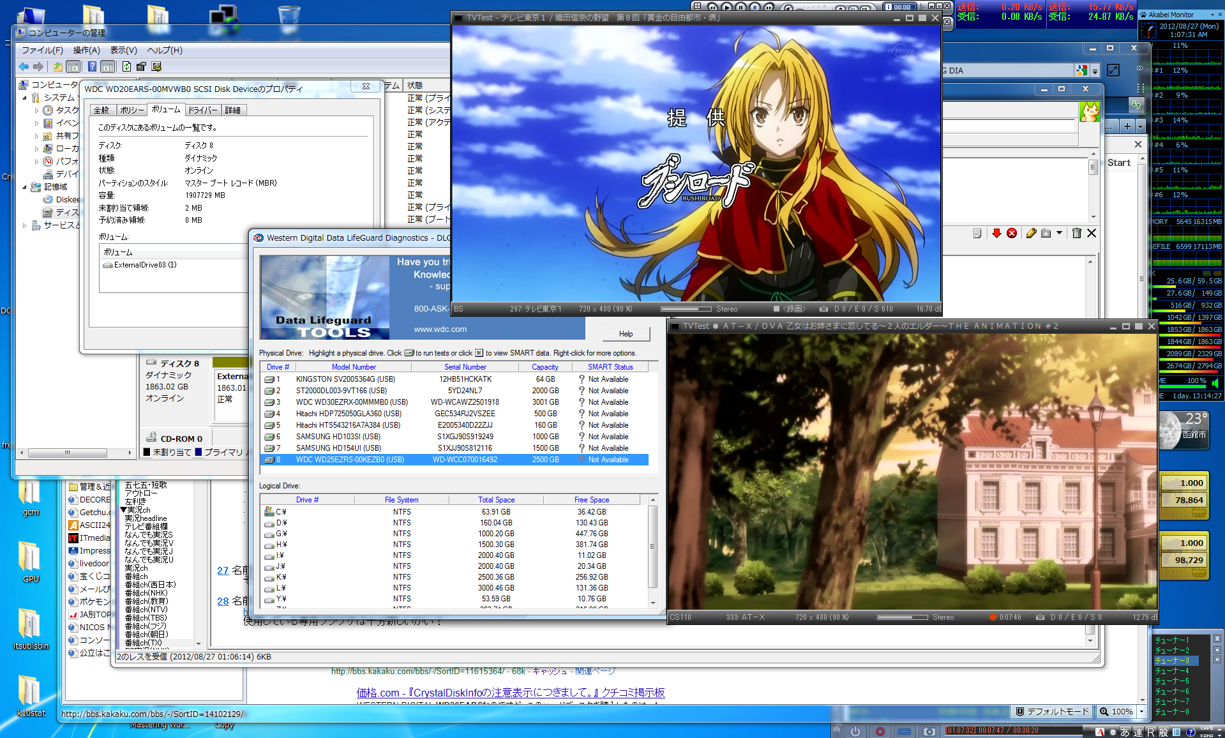Click camera capture icon in AT-X TVTest
The width and height of the screenshot is (1225, 738).
1041,617
